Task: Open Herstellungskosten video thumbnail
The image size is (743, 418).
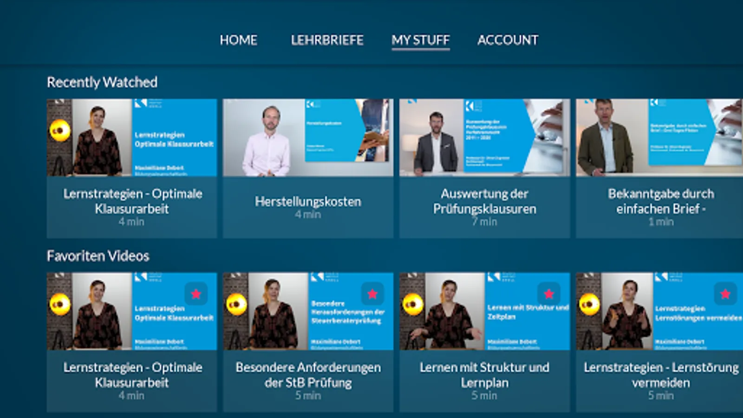Action: (x=308, y=137)
